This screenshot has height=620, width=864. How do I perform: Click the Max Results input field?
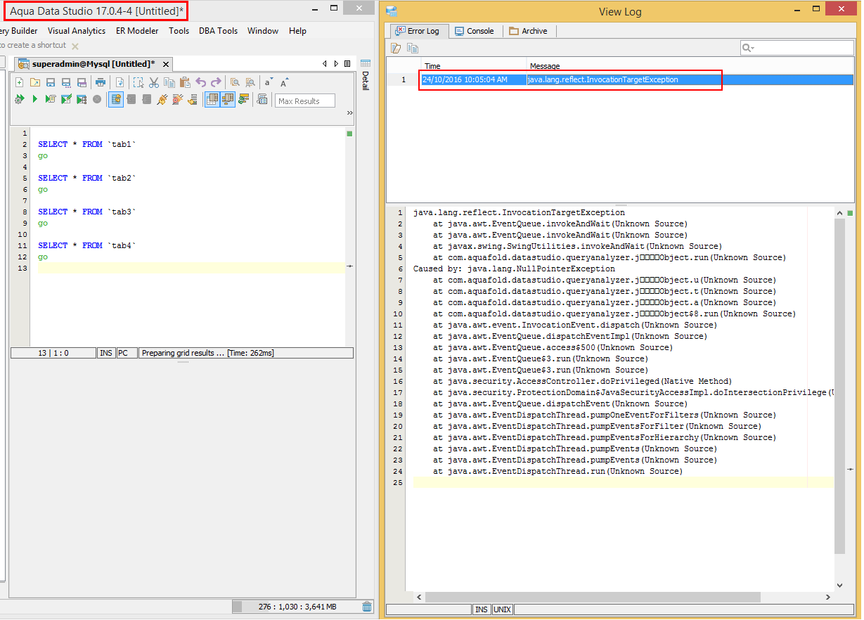click(x=305, y=101)
